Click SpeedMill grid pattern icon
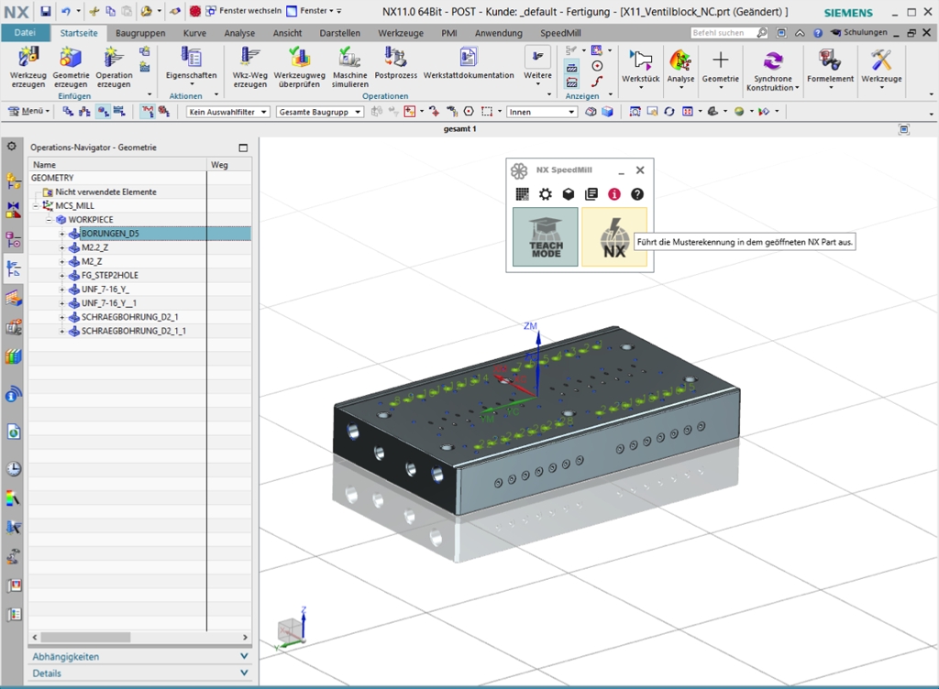 [522, 194]
